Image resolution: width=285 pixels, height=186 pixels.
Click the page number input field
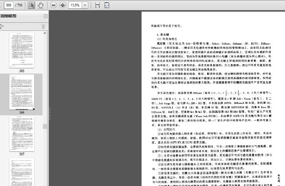coord(9,5)
